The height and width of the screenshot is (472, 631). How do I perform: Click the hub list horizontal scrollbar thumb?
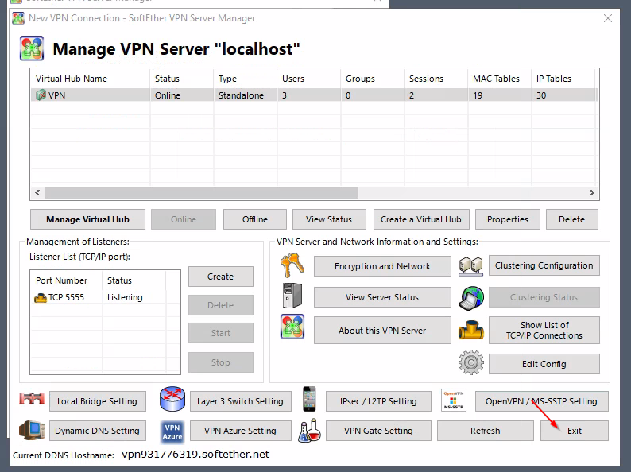tap(201, 193)
